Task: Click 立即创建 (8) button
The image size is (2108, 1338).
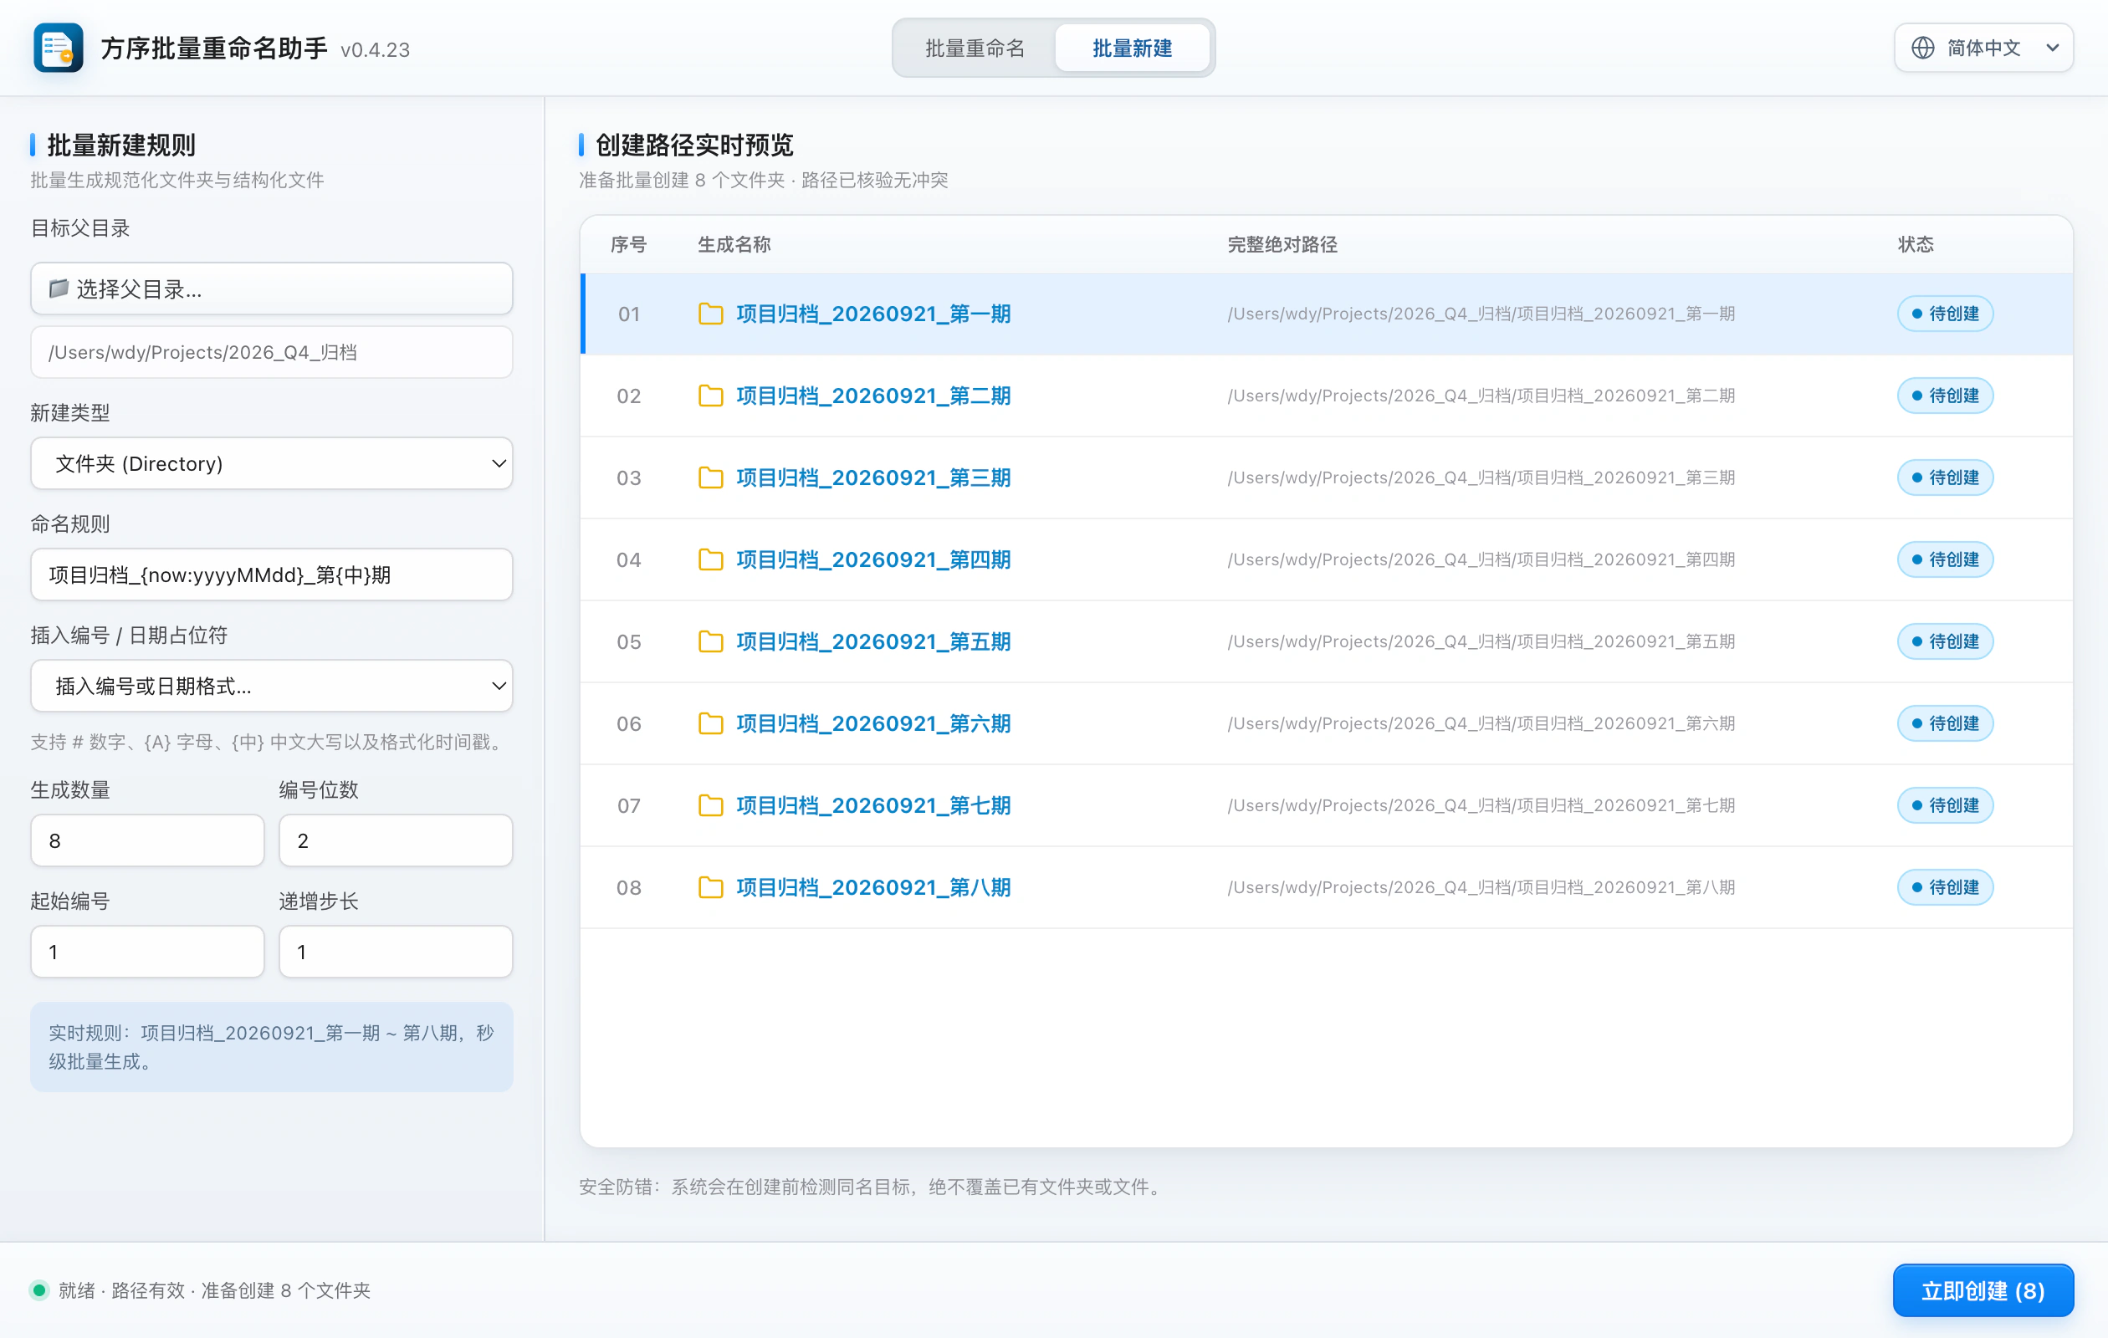Action: 1982,1290
